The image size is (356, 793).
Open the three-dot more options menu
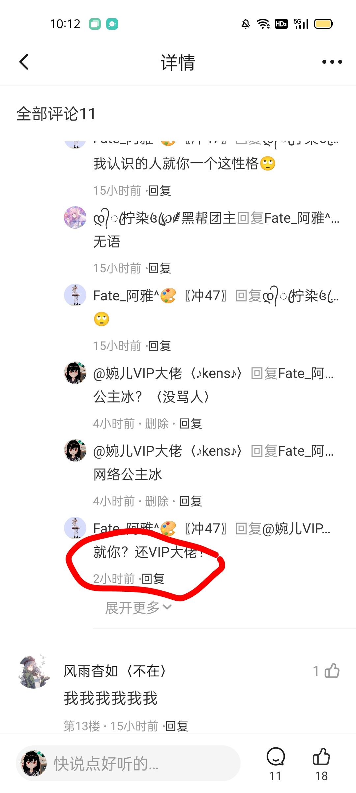tap(332, 62)
